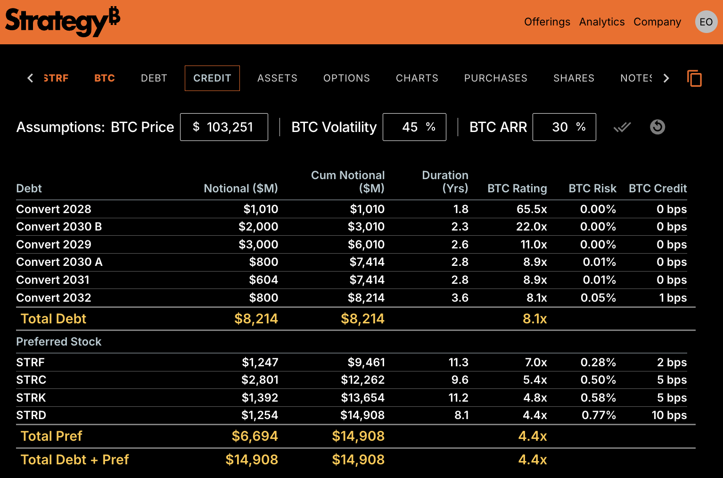This screenshot has height=478, width=723.
Task: Switch to the BTC tab
Action: pyautogui.click(x=105, y=78)
